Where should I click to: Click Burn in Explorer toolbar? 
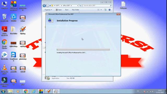[x=67, y=10]
